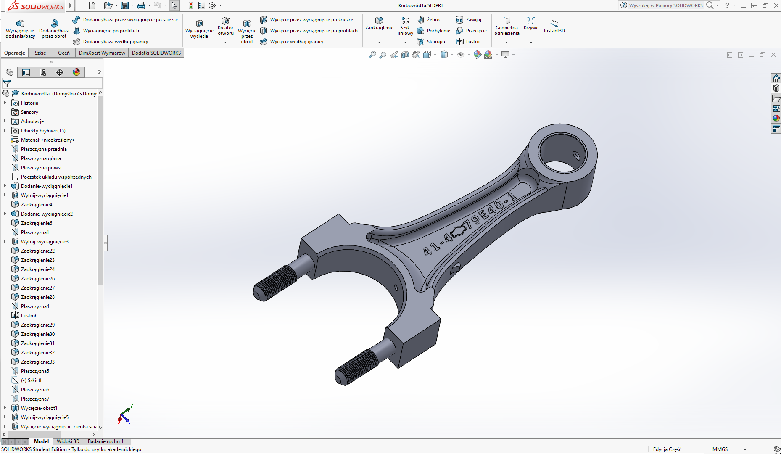Expand Obiekty bryłowe(15) folder
Viewport: 781px width, 454px height.
pos(5,130)
